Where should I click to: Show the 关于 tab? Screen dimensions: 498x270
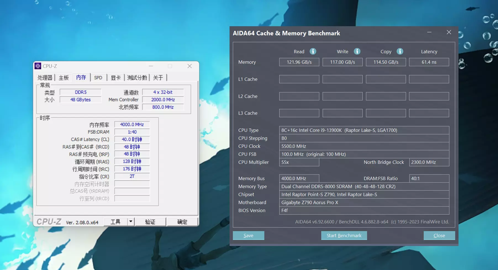coord(158,78)
